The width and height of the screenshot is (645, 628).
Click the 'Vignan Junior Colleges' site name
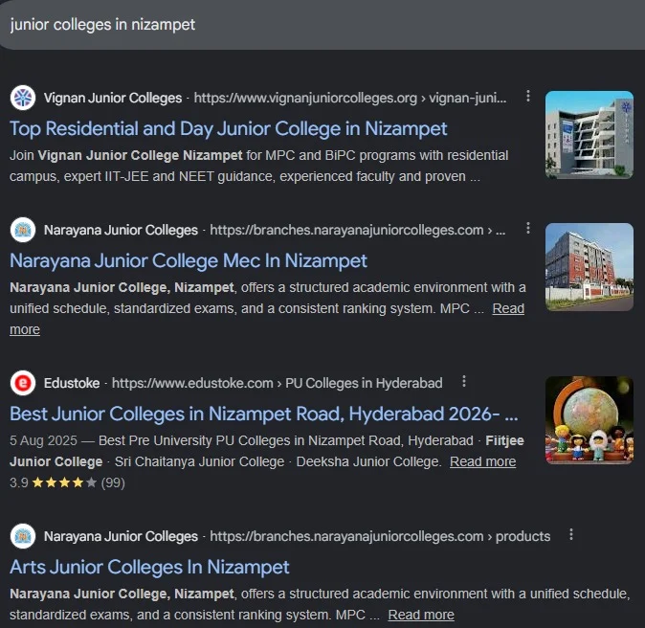pos(113,98)
